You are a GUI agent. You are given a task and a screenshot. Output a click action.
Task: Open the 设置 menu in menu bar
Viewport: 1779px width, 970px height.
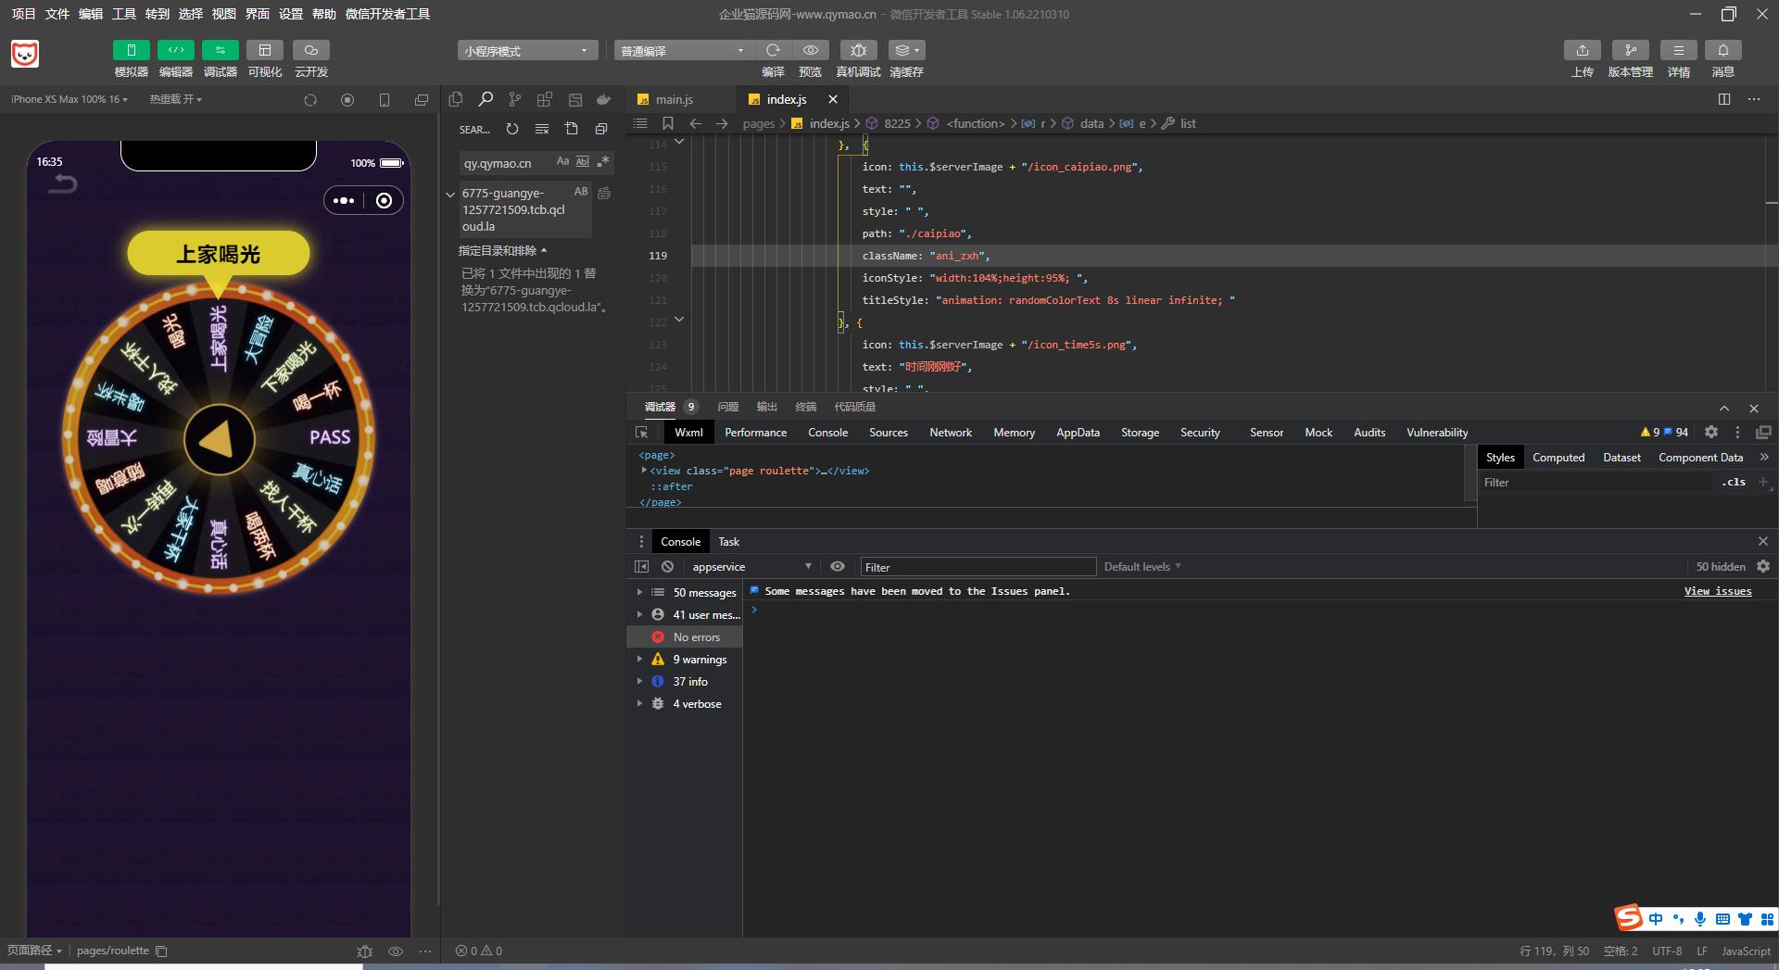291,14
